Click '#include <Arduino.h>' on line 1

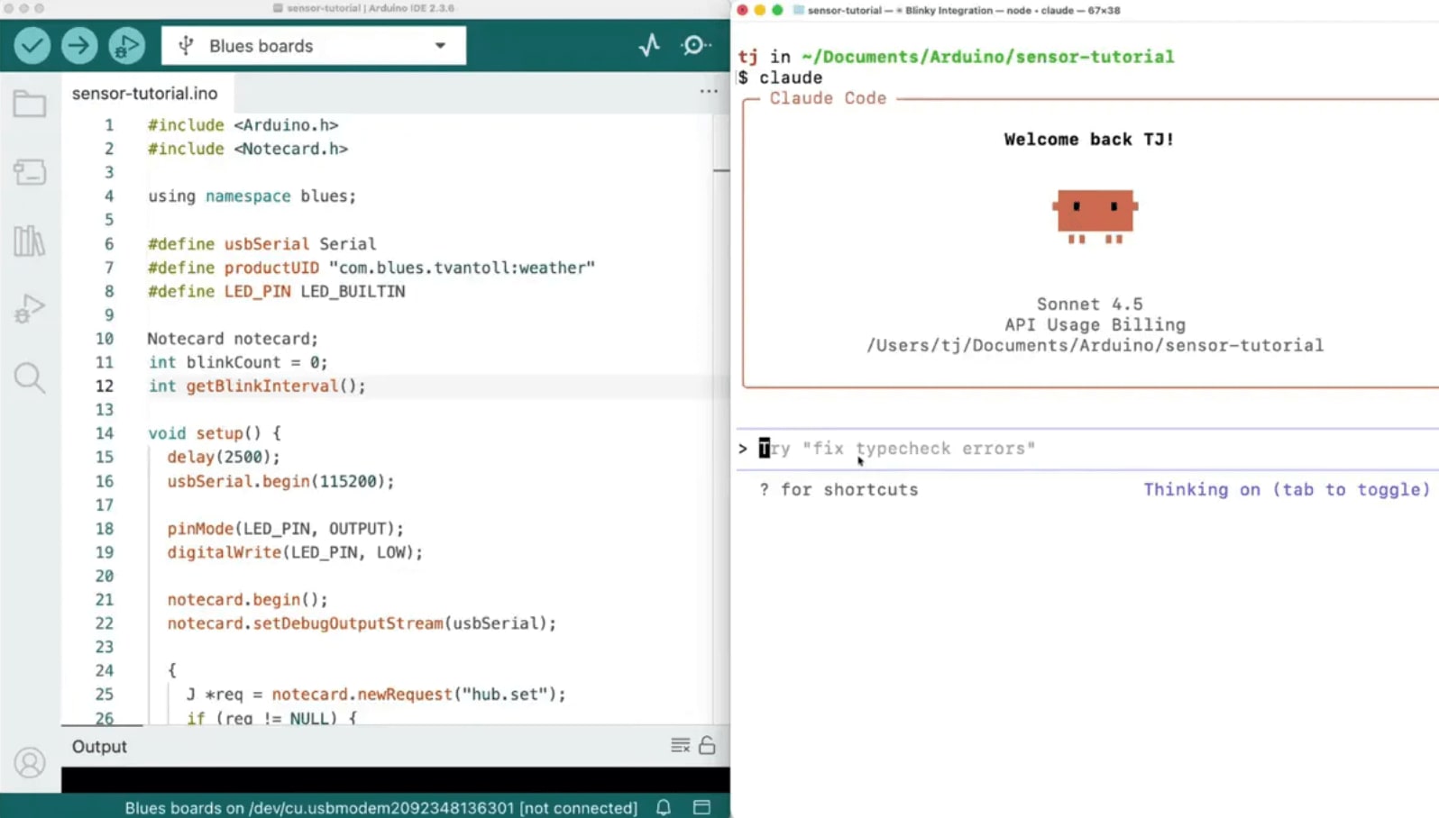[x=243, y=125]
